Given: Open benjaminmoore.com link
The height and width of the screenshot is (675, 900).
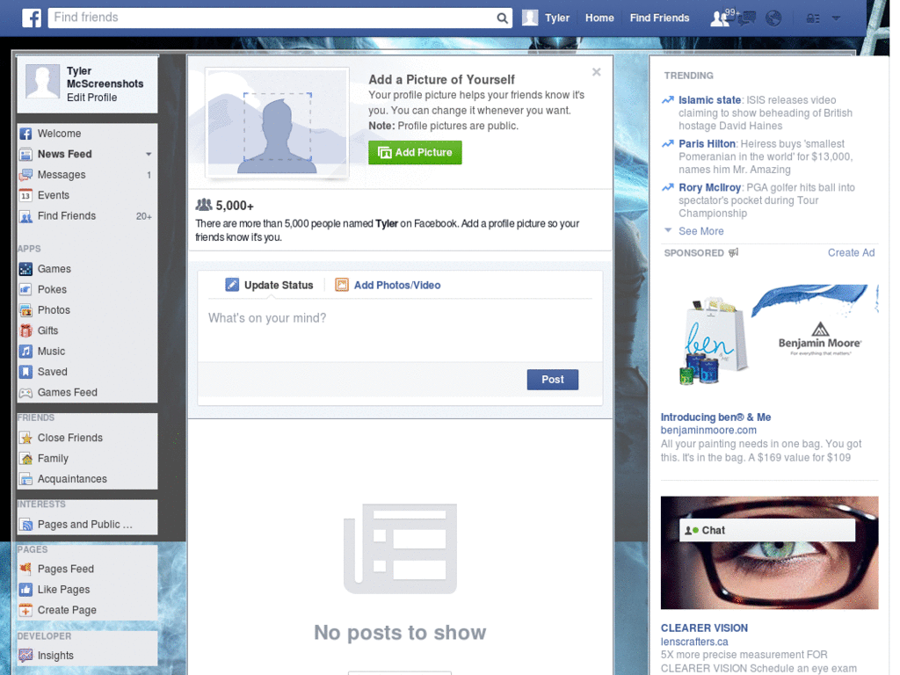Looking at the screenshot, I should pyautogui.click(x=708, y=430).
